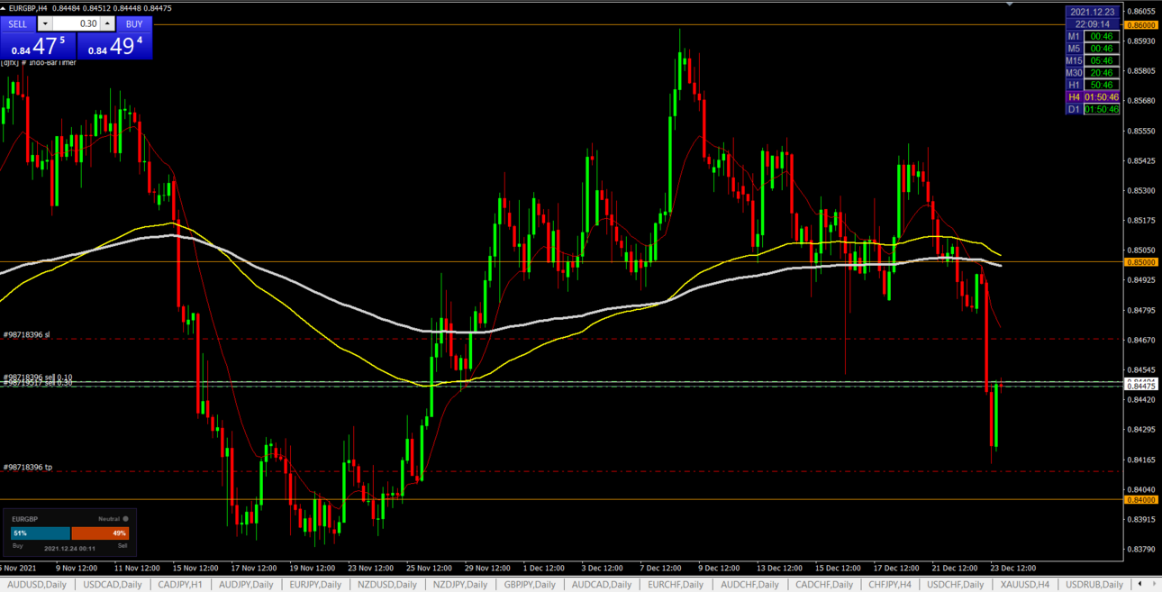1162x592 pixels.
Task: Select M1 row in bar timer
Action: [1093, 37]
